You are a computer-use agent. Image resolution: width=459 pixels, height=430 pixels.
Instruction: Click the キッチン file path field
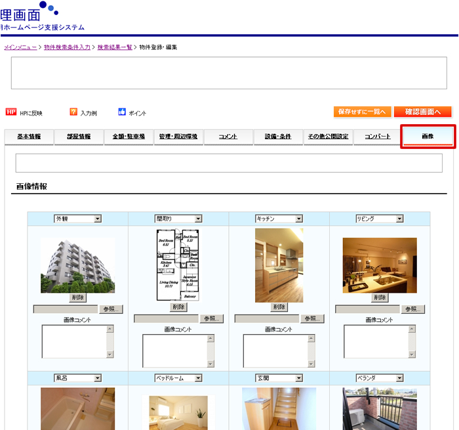(267, 318)
